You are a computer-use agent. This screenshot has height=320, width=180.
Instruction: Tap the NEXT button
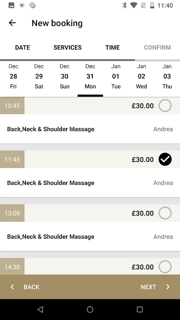[x=155, y=287]
